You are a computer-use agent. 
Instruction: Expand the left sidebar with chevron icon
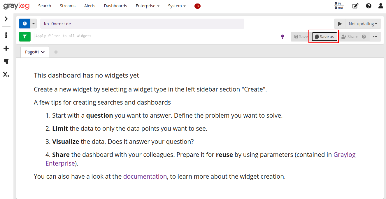pyautogui.click(x=6, y=19)
